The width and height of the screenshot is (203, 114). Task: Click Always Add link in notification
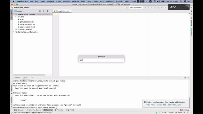[161, 105]
